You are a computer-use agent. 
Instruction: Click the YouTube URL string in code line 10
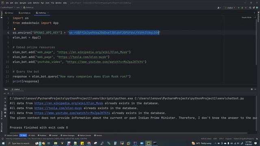pyautogui.click(x=105, y=62)
